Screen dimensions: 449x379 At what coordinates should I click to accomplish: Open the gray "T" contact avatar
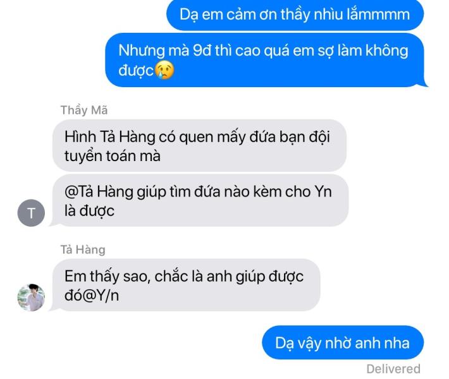[31, 213]
